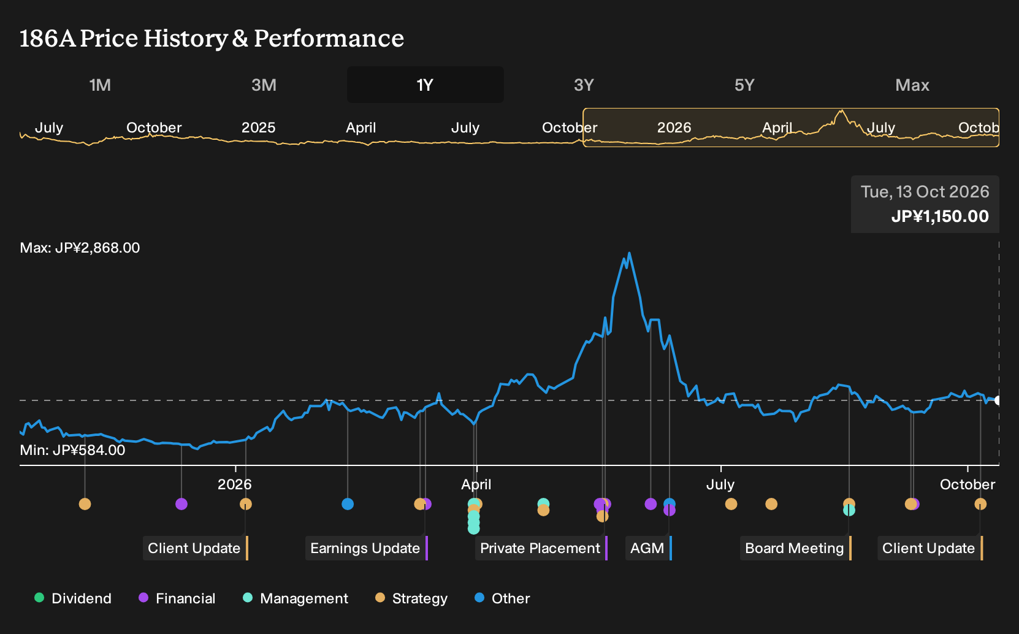The width and height of the screenshot is (1019, 634).
Task: Click the JP¥1,150.00 price value
Action: tap(940, 216)
